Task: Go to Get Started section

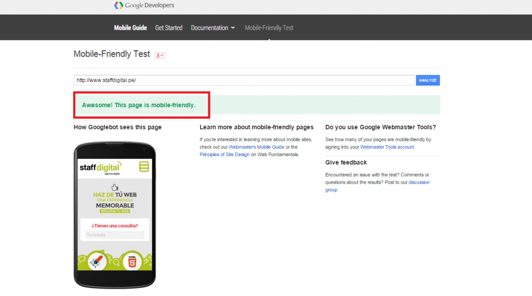Action: click(169, 28)
